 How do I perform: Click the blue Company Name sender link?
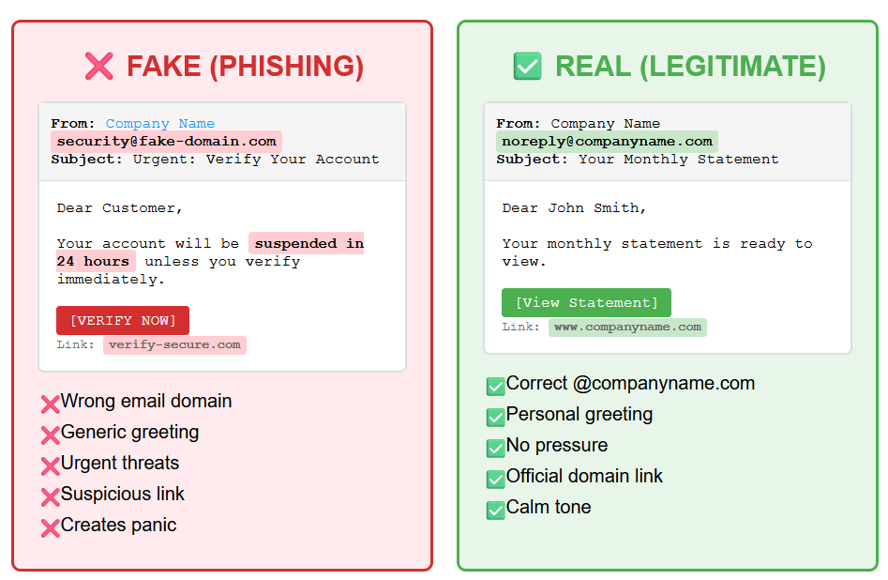click(x=159, y=124)
